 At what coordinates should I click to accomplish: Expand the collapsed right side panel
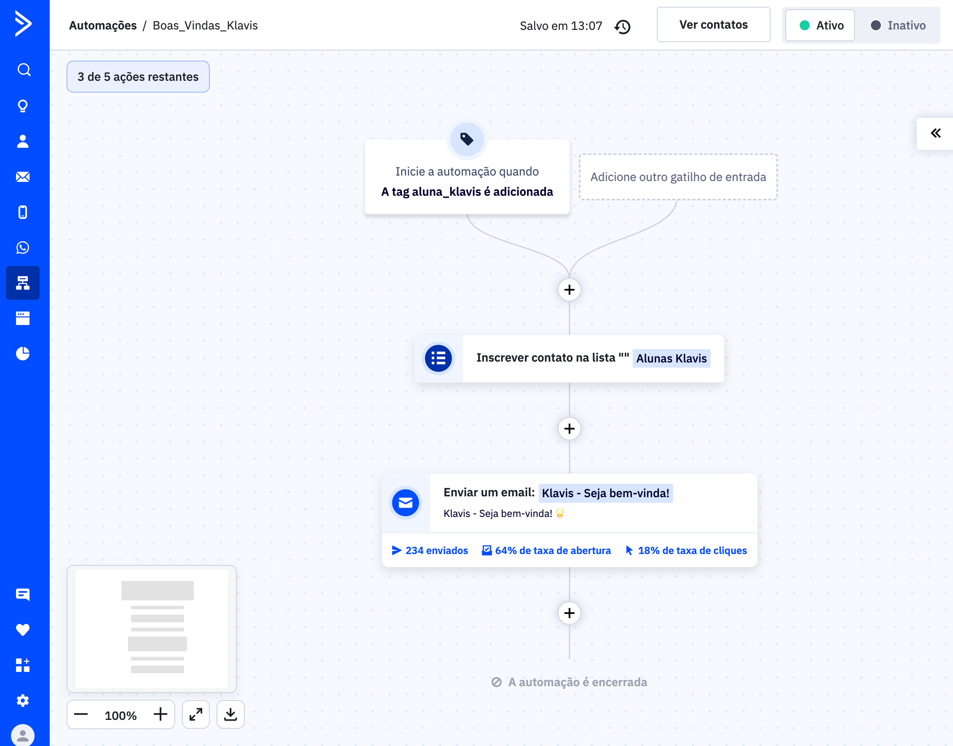935,133
